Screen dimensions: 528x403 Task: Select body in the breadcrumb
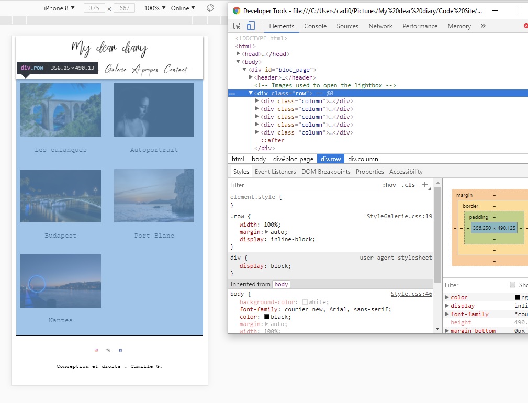[259, 159]
